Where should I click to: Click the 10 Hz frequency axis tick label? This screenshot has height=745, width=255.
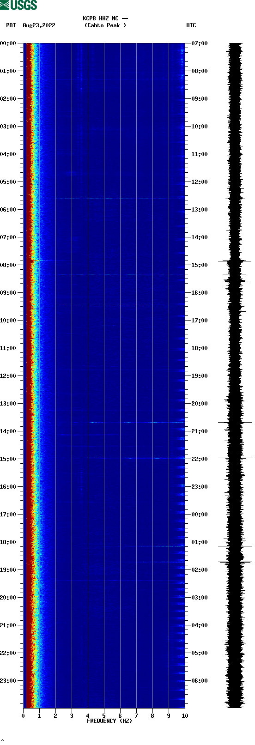[185, 716]
